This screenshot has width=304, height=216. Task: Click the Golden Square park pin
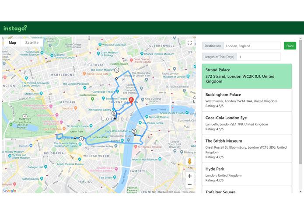tap(92, 99)
